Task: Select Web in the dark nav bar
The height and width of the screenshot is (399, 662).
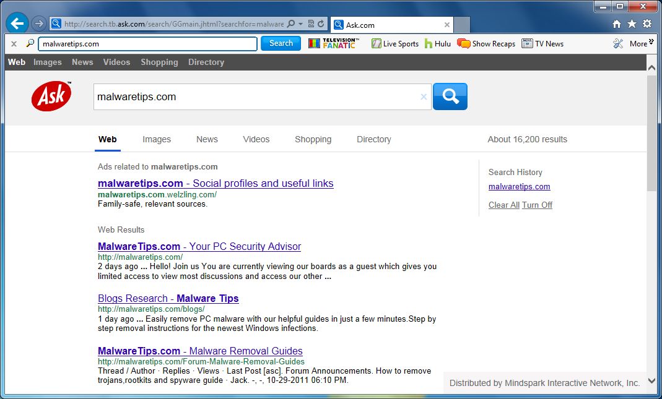Action: tap(17, 62)
